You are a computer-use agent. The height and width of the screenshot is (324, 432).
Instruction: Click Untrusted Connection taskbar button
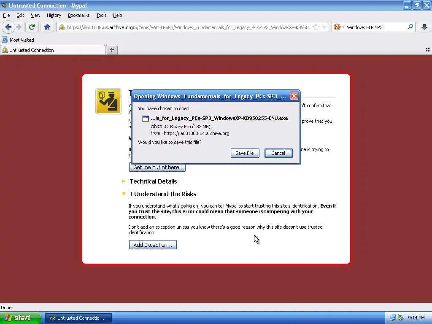pyautogui.click(x=78, y=318)
